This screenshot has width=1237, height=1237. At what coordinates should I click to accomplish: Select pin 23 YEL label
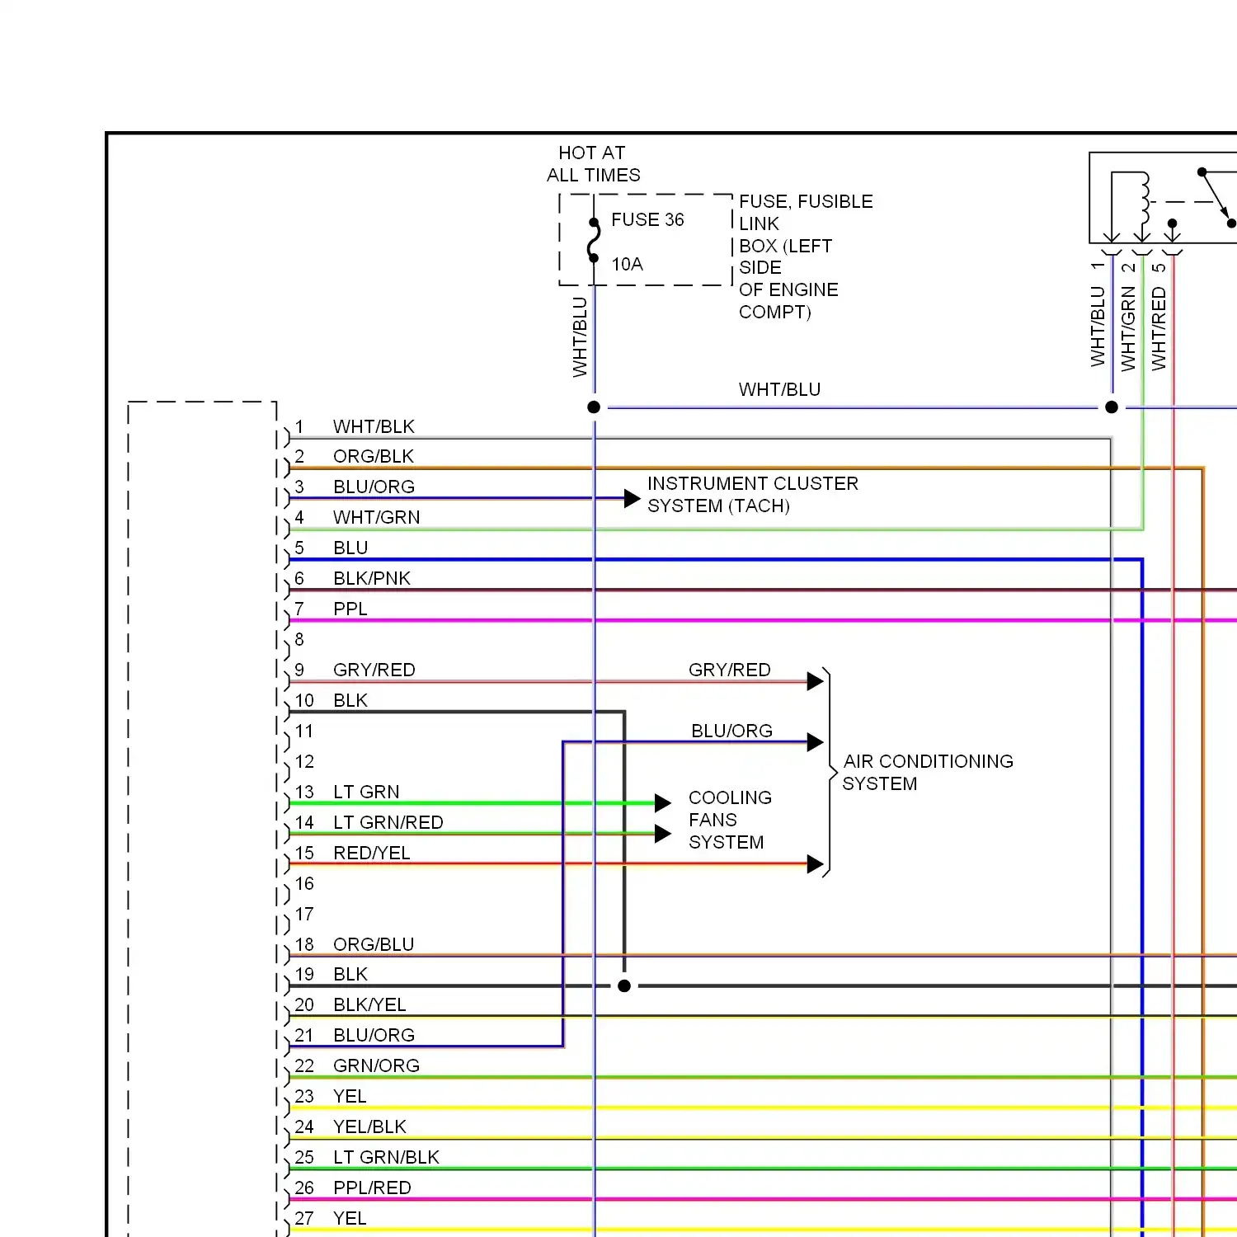[350, 1096]
